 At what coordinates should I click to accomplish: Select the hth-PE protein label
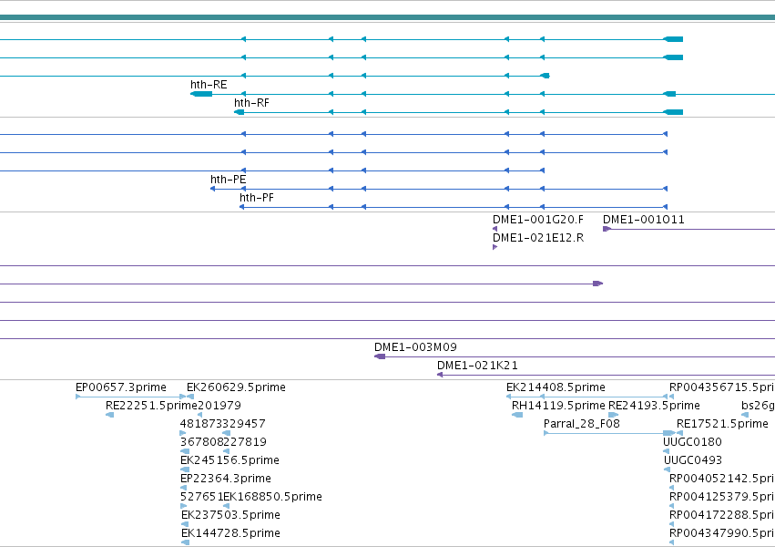229,180
